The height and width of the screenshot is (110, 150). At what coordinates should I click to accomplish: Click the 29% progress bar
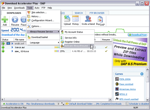click(62, 51)
